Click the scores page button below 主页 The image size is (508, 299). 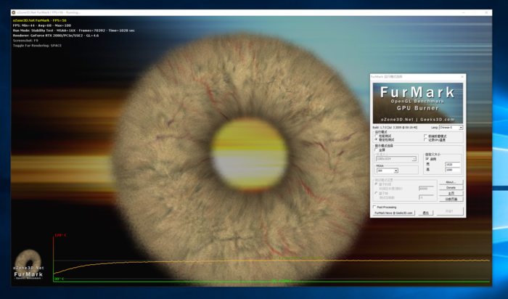coord(451,200)
